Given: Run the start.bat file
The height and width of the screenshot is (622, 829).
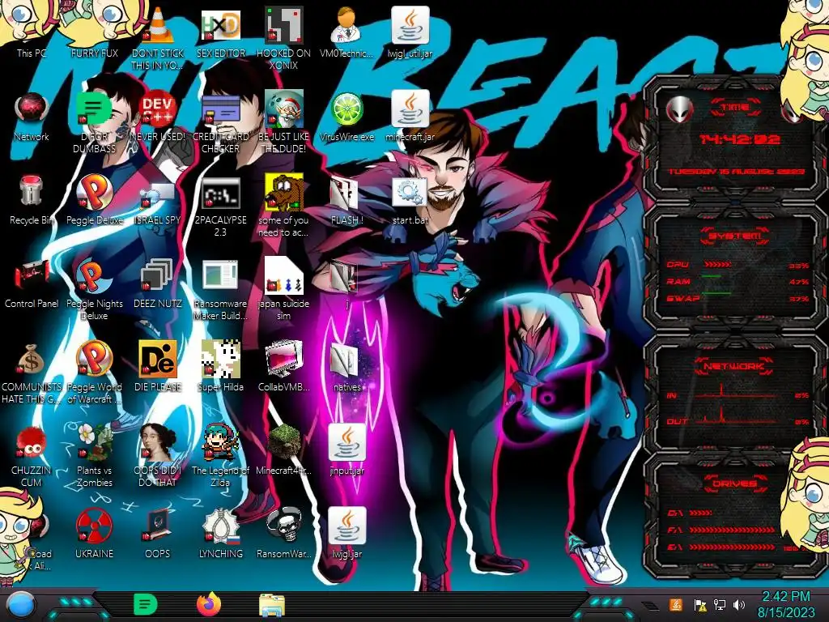Looking at the screenshot, I should 410,193.
